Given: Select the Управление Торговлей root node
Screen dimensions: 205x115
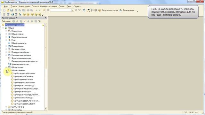Looking at the screenshot, I should coord(15,25).
